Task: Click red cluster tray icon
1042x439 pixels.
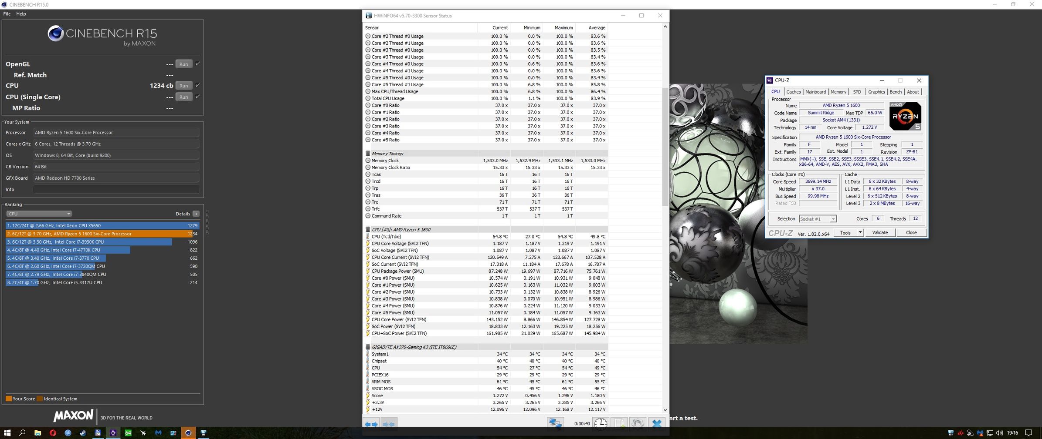Action: tap(960, 433)
